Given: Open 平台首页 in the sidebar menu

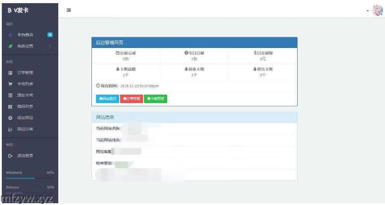Looking at the screenshot, I should 25,35.
